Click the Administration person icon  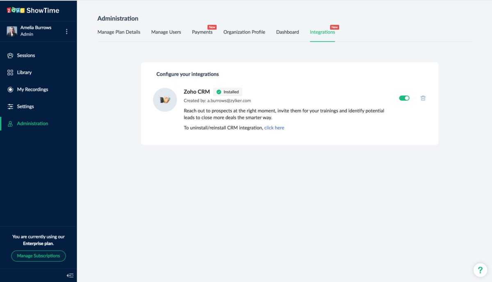(x=10, y=124)
